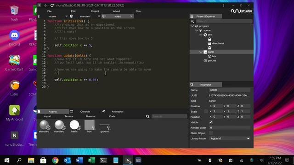Toggle the Static Object checkbox

pyautogui.click(x=211, y=133)
